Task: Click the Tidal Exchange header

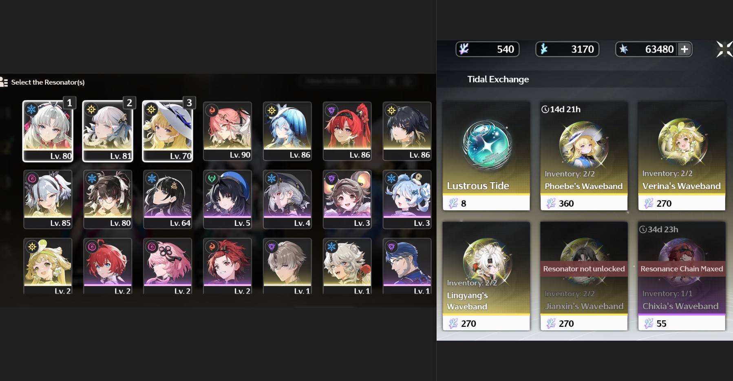Action: 498,79
